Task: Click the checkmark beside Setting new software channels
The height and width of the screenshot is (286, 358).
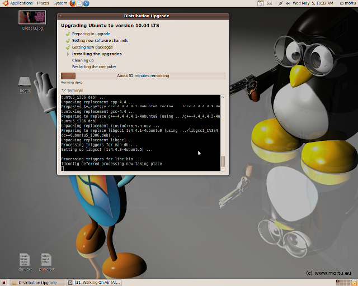Action: (x=68, y=41)
